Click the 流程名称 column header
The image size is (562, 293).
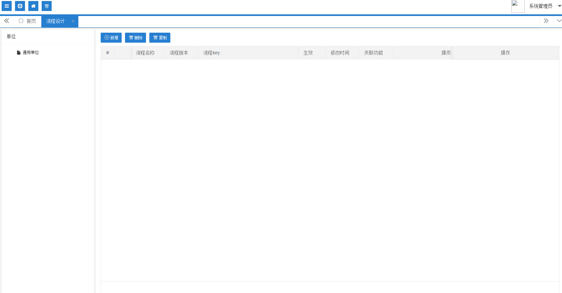tap(145, 53)
